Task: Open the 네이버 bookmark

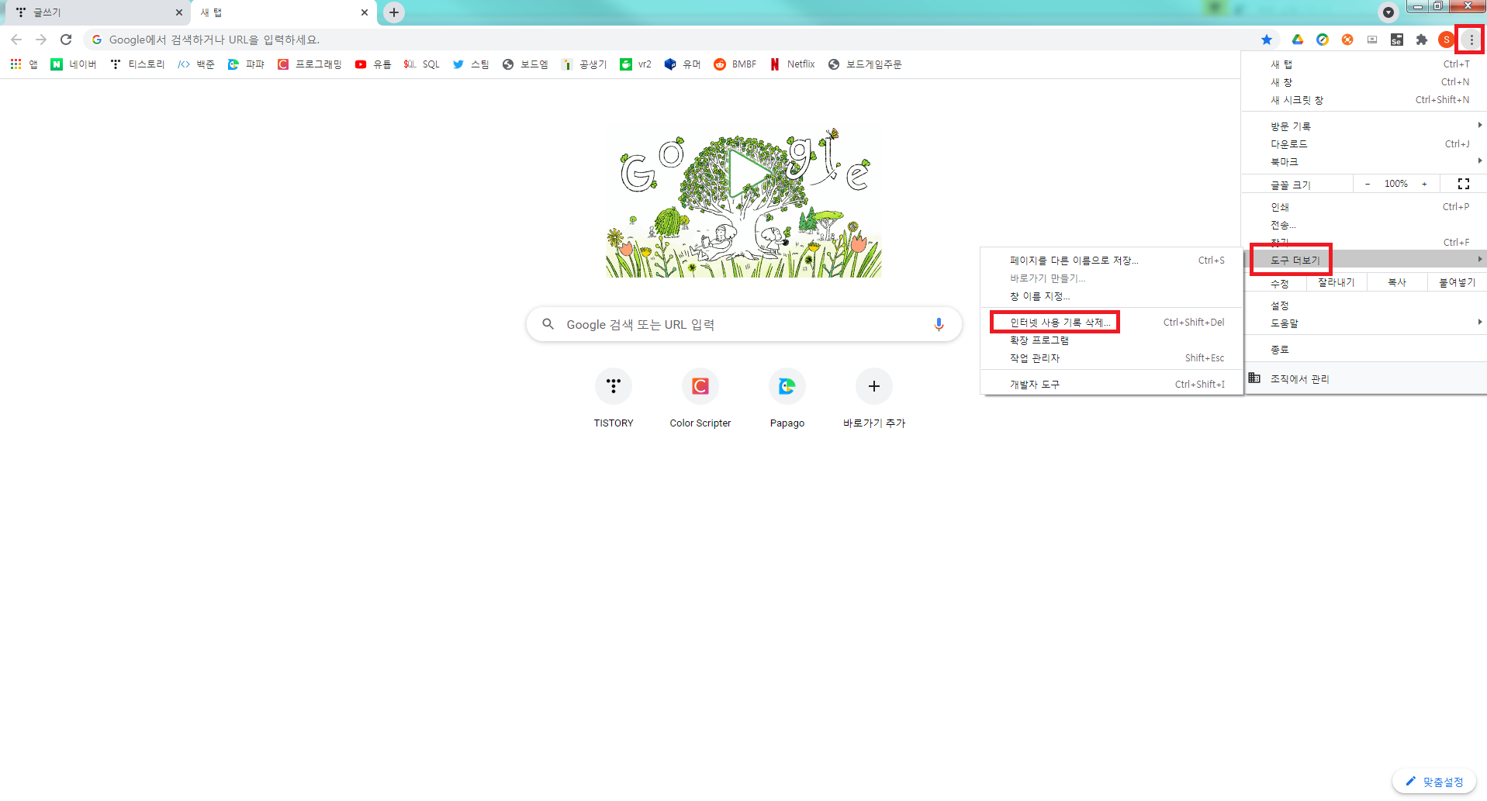Action: point(74,64)
